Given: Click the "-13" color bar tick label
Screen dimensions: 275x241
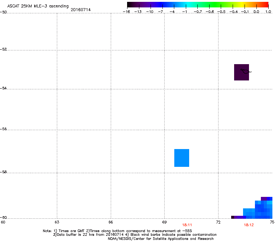Looking at the screenshot, I should tap(138, 12).
